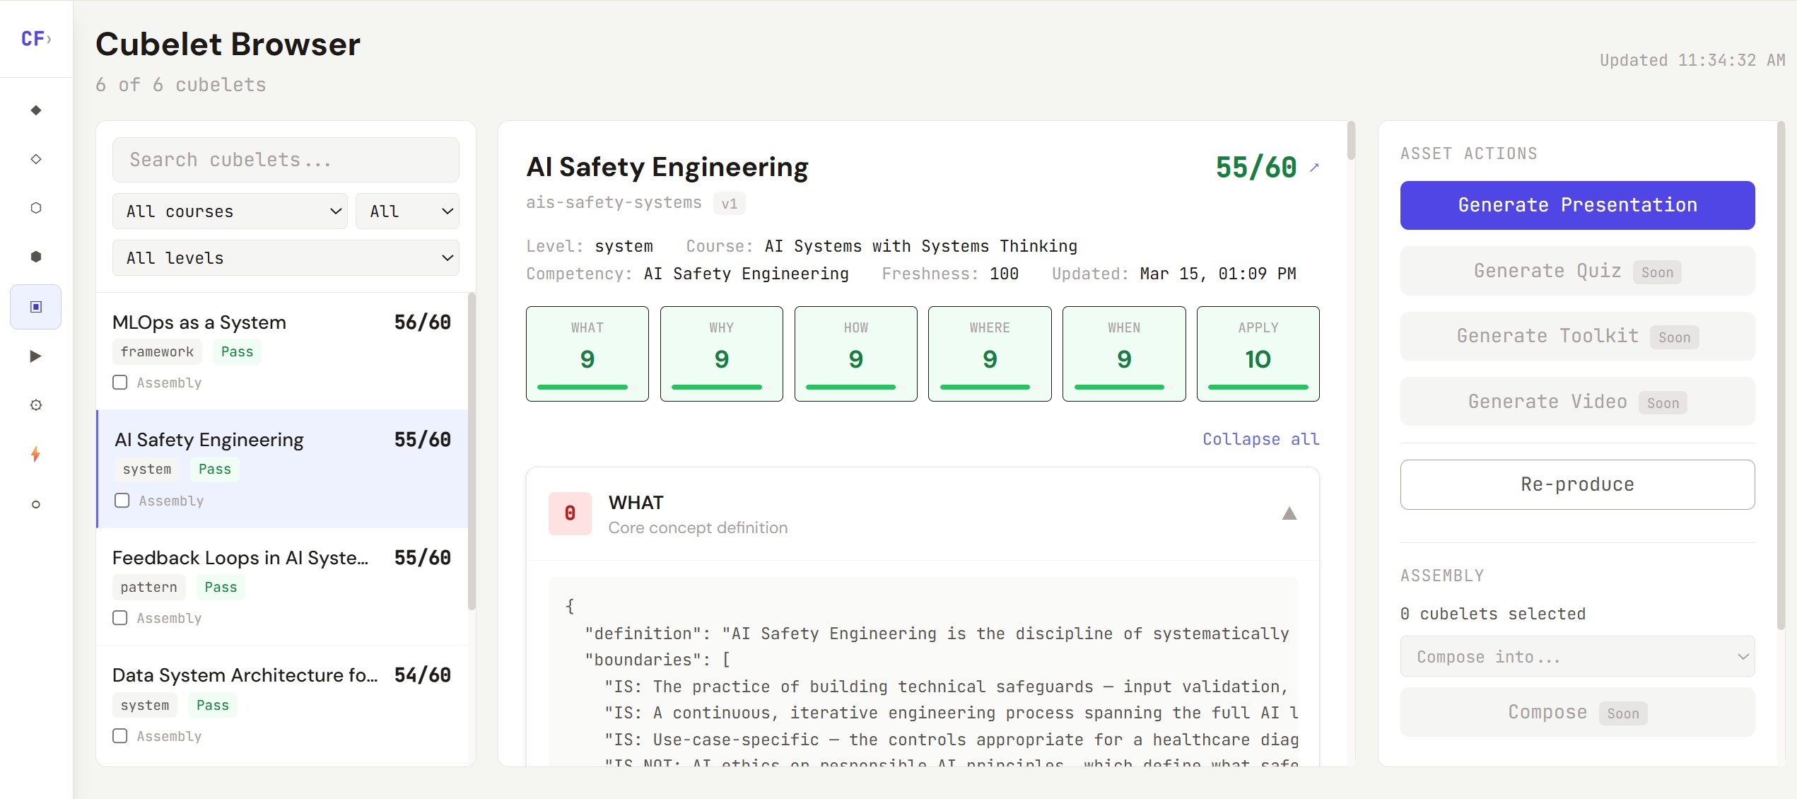Select the filled diamond icon in sidebar
The image size is (1797, 799).
(x=35, y=110)
